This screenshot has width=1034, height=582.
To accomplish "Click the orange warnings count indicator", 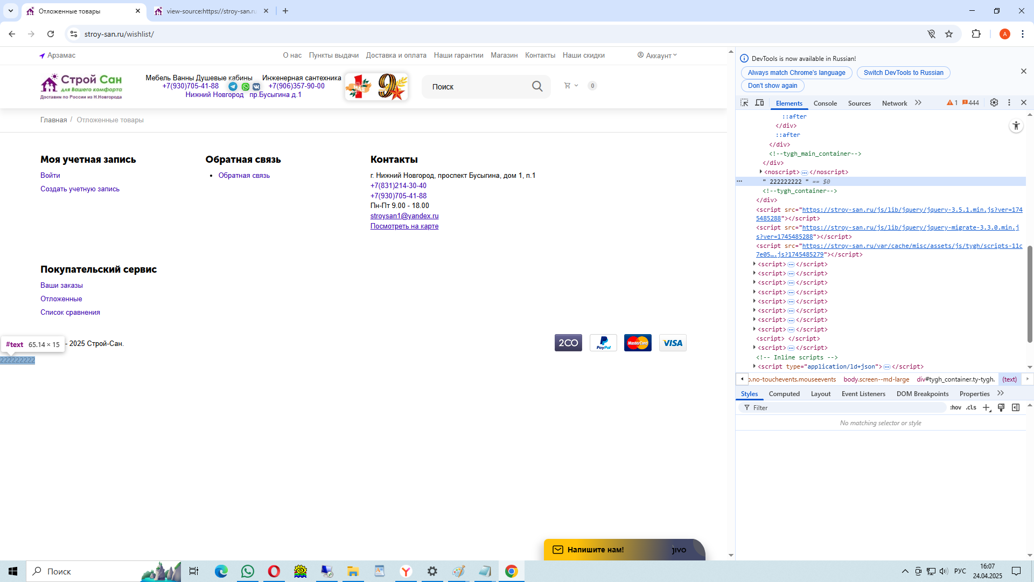I will [952, 103].
